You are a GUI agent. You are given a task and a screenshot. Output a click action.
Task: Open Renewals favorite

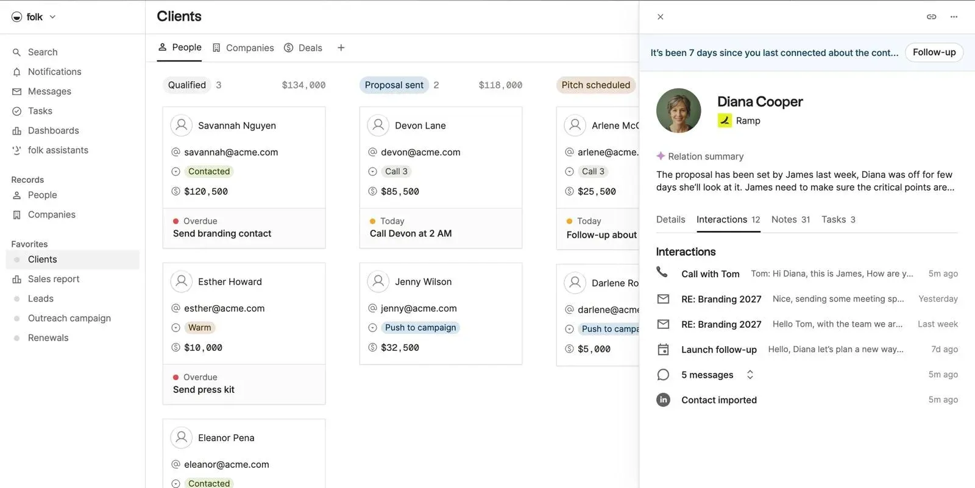click(x=48, y=338)
